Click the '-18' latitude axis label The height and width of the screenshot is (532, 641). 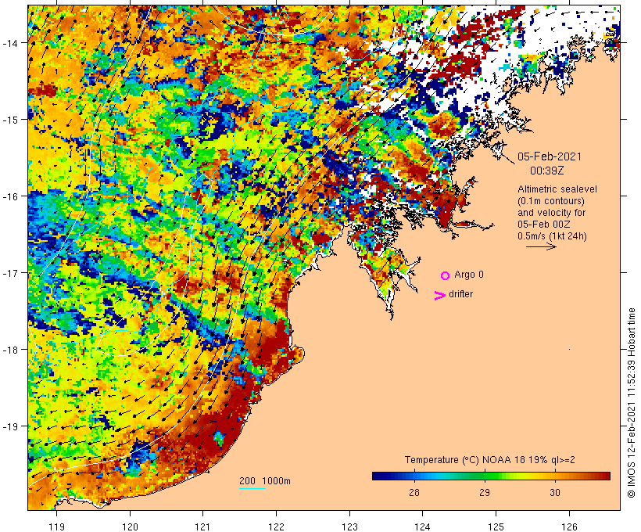(9, 350)
